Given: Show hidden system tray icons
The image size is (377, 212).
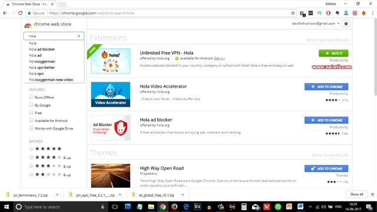Looking at the screenshot, I should [x=310, y=207].
